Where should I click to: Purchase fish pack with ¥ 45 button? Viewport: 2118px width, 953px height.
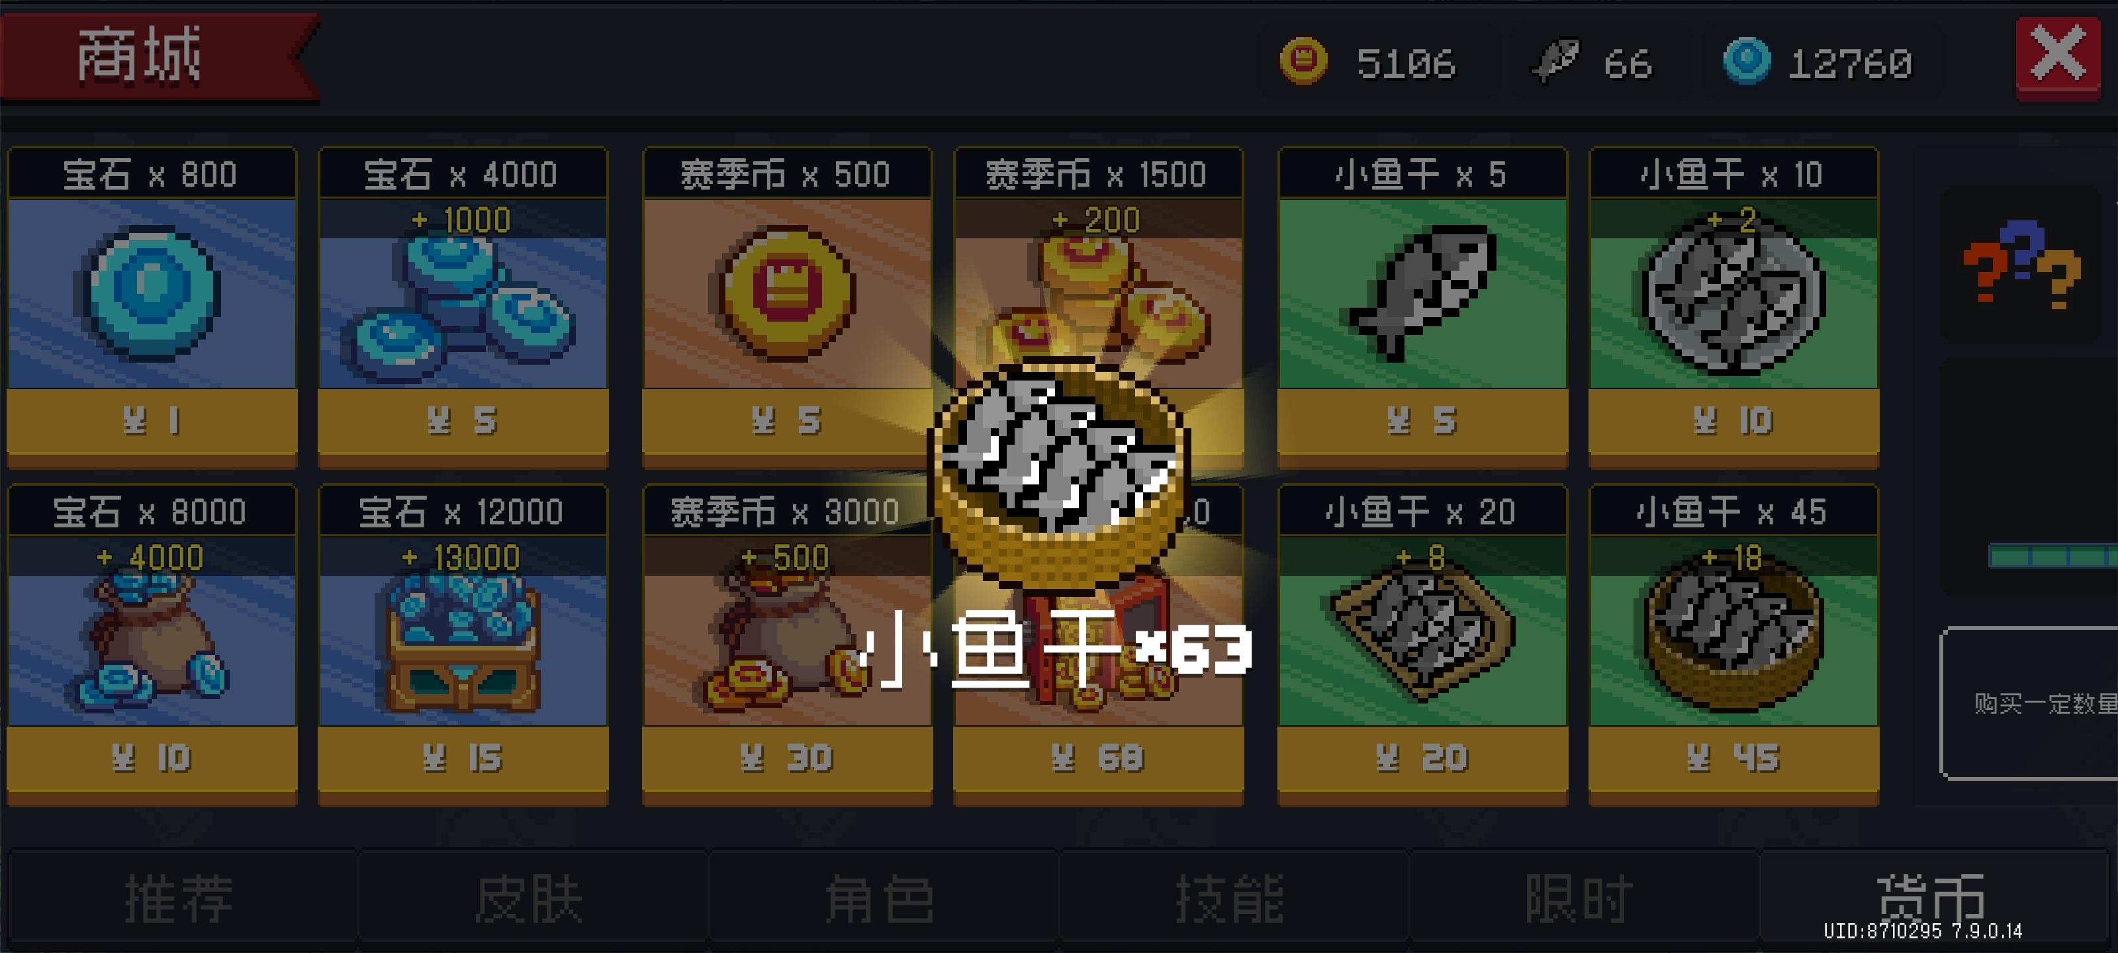coord(1733,759)
